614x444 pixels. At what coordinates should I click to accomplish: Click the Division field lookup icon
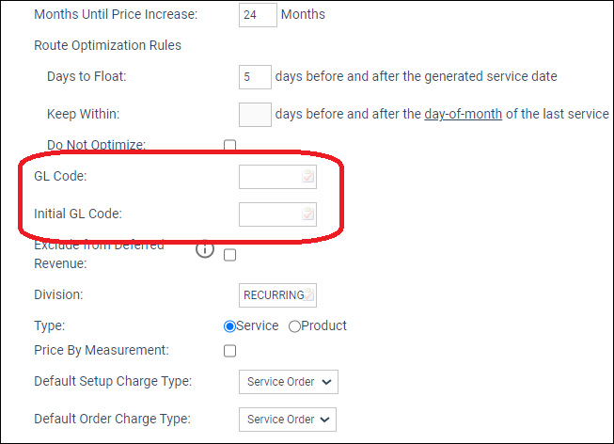(x=309, y=295)
